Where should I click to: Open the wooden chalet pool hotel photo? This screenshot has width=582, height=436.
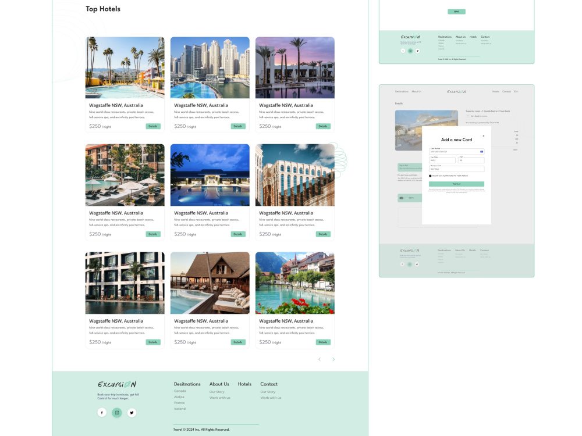point(210,283)
